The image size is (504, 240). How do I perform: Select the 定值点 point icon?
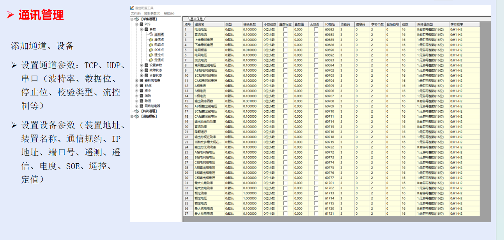(151, 60)
